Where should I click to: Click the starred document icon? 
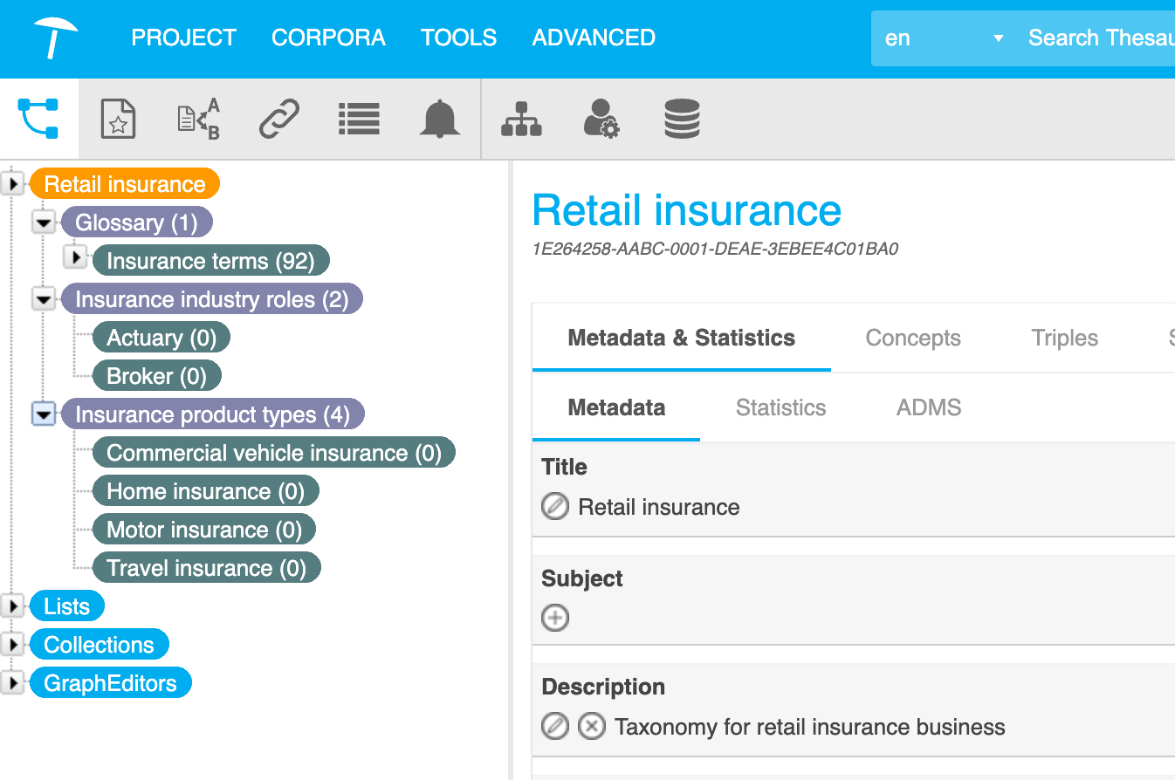(x=118, y=119)
